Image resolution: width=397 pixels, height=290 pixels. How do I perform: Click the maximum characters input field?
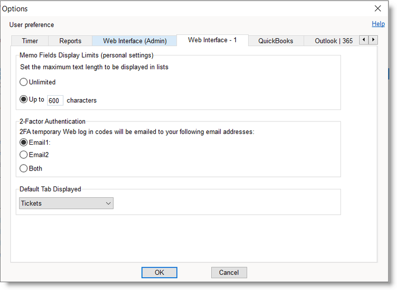55,101
